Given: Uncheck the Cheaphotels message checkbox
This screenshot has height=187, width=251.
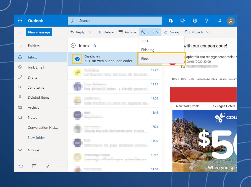Looking at the screenshot, I should click(77, 59).
